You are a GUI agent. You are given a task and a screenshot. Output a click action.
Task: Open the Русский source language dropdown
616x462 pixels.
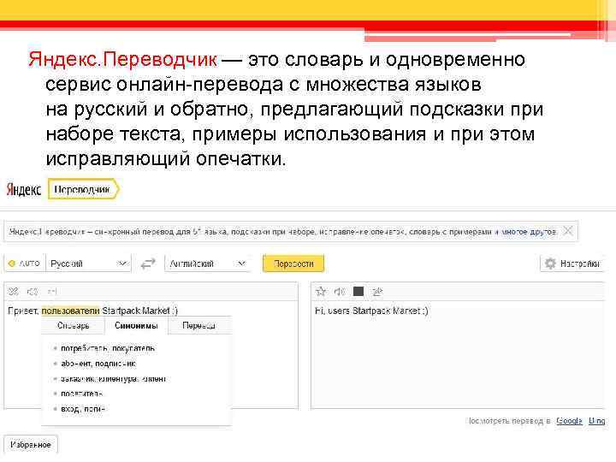point(88,264)
